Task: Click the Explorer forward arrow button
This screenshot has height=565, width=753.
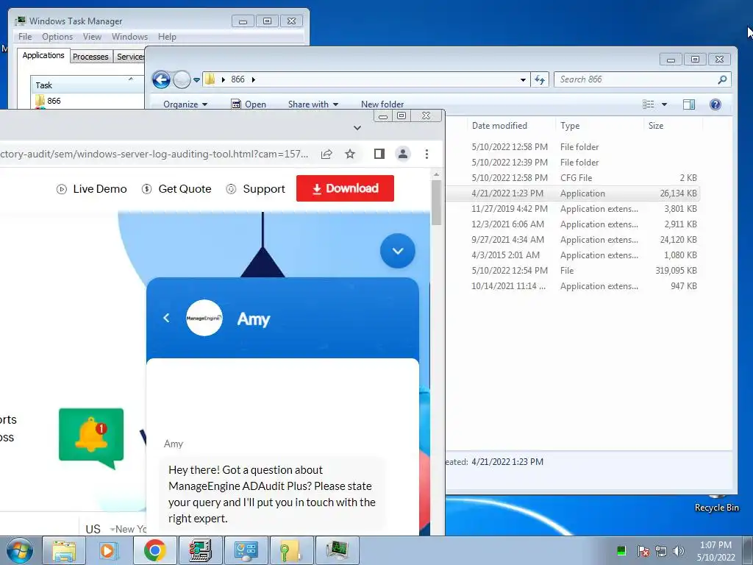Action: pos(182,79)
